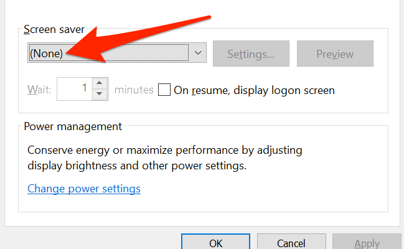Click the 'Wait:' label text
This screenshot has width=404, height=249.
pyautogui.click(x=39, y=90)
